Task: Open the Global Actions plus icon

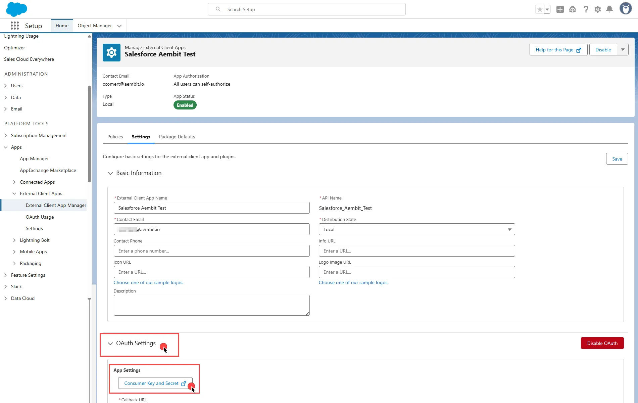Action: [x=560, y=9]
